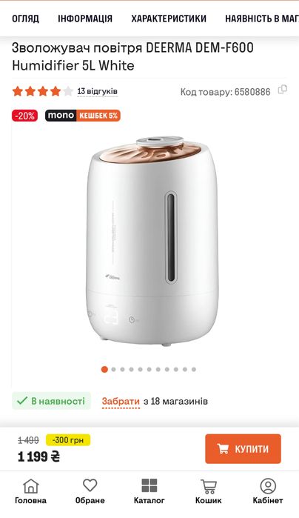299x518 pixels.
Task: Select the last image carousel dot
Action: (x=194, y=369)
